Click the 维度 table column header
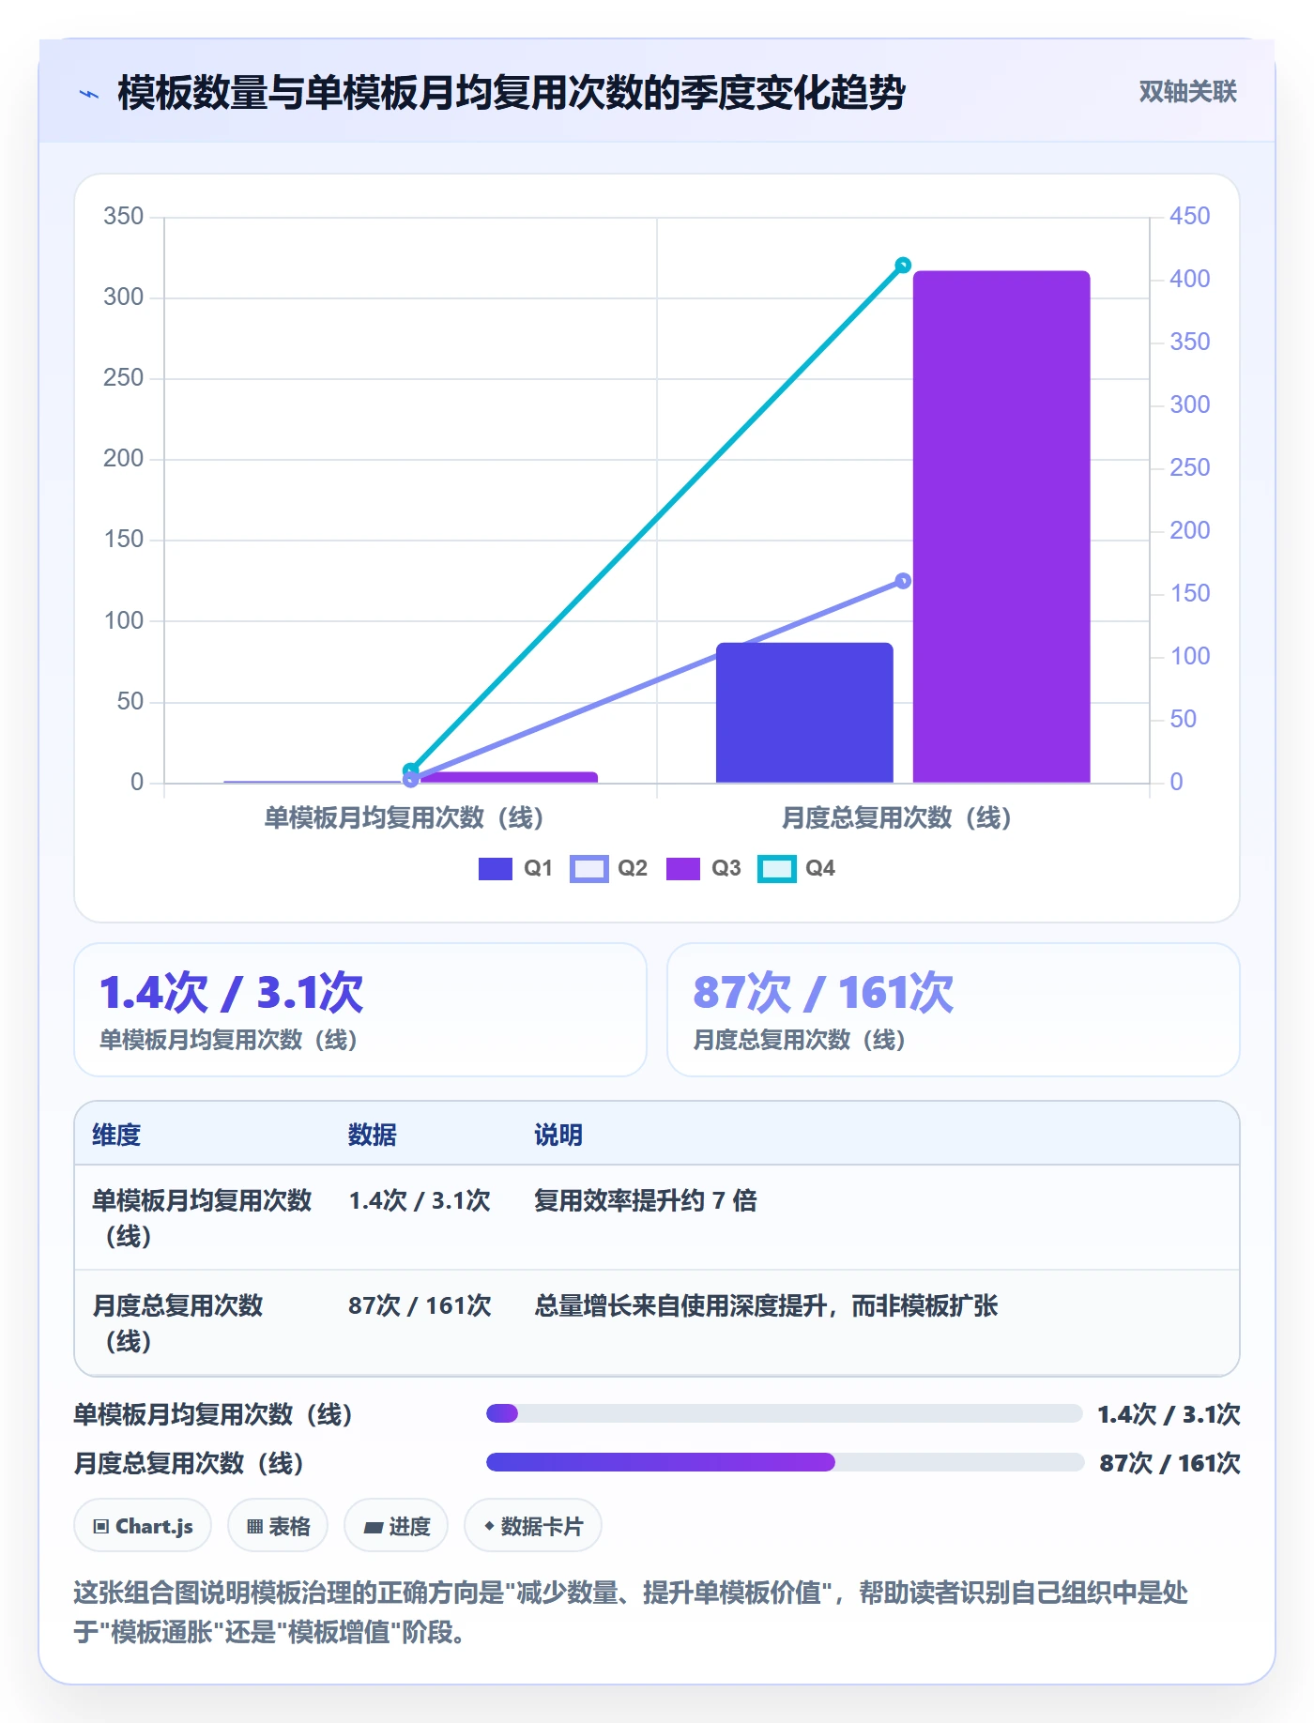Screen dimensions: 1314x1723 point(116,1135)
